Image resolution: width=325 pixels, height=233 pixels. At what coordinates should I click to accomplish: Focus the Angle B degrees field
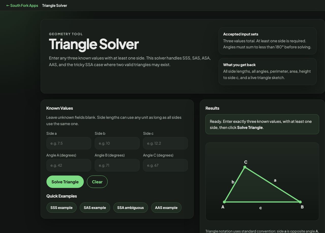117,165
